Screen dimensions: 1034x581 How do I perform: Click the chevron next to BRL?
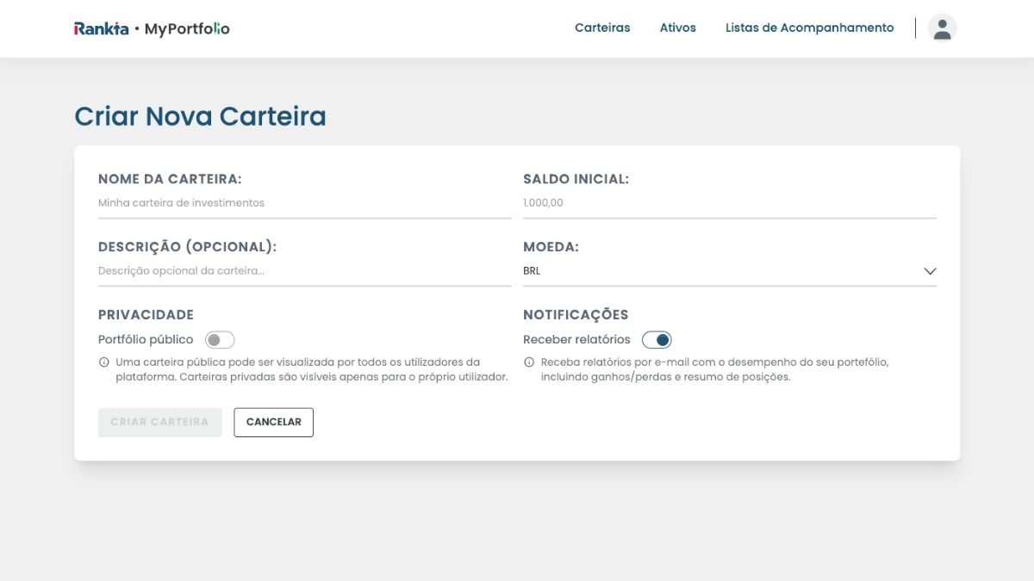click(929, 270)
